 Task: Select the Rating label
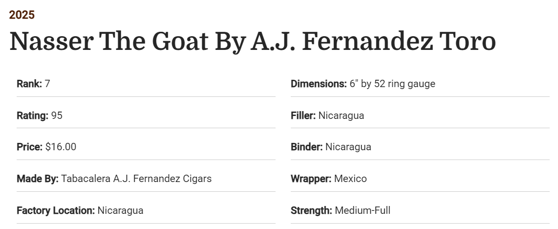coord(32,115)
